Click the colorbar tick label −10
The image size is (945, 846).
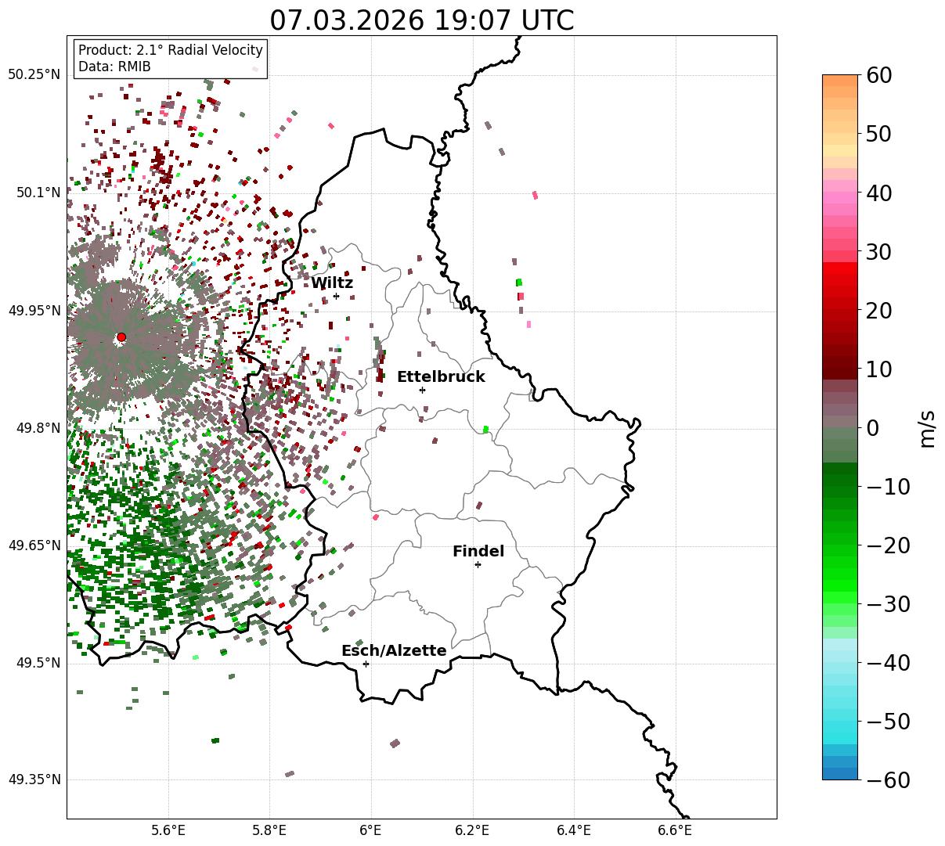tap(887, 487)
